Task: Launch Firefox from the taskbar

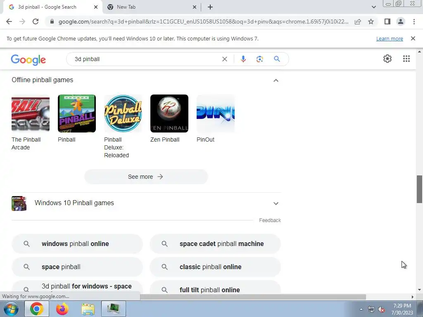Action: (x=62, y=309)
